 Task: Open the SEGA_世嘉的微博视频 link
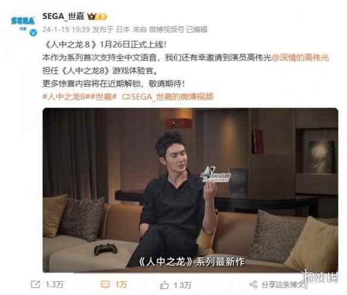coord(172,97)
